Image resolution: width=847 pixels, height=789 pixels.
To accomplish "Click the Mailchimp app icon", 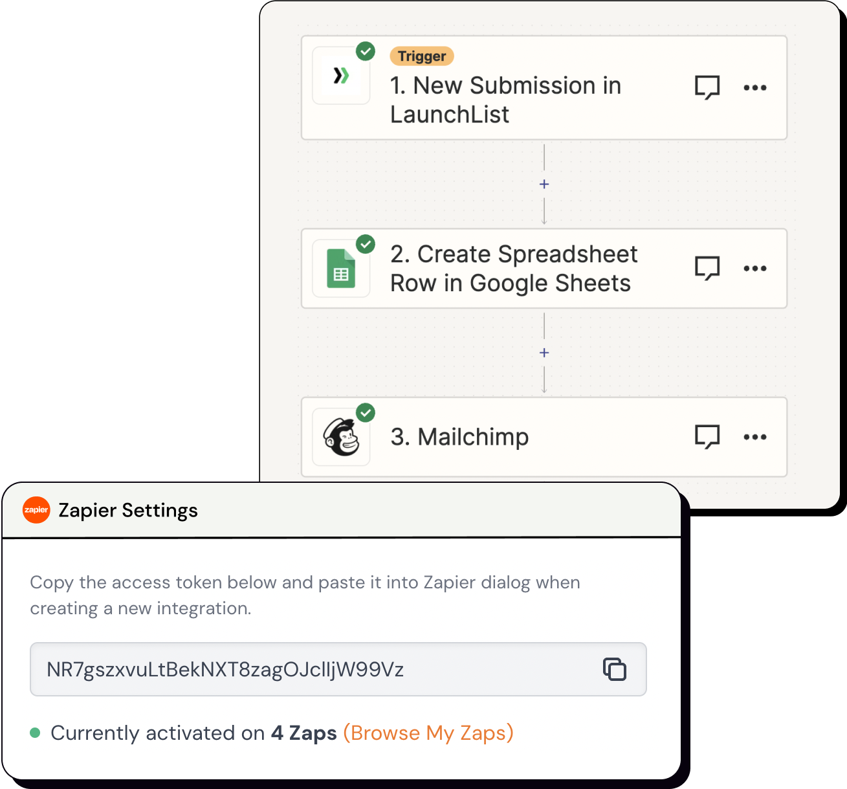I will click(341, 437).
